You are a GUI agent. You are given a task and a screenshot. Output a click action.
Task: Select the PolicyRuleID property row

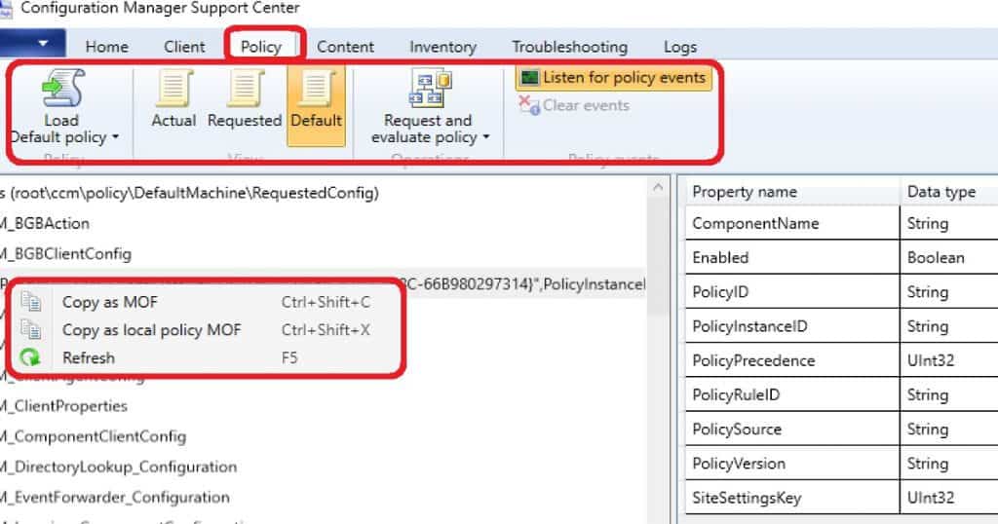click(841, 394)
